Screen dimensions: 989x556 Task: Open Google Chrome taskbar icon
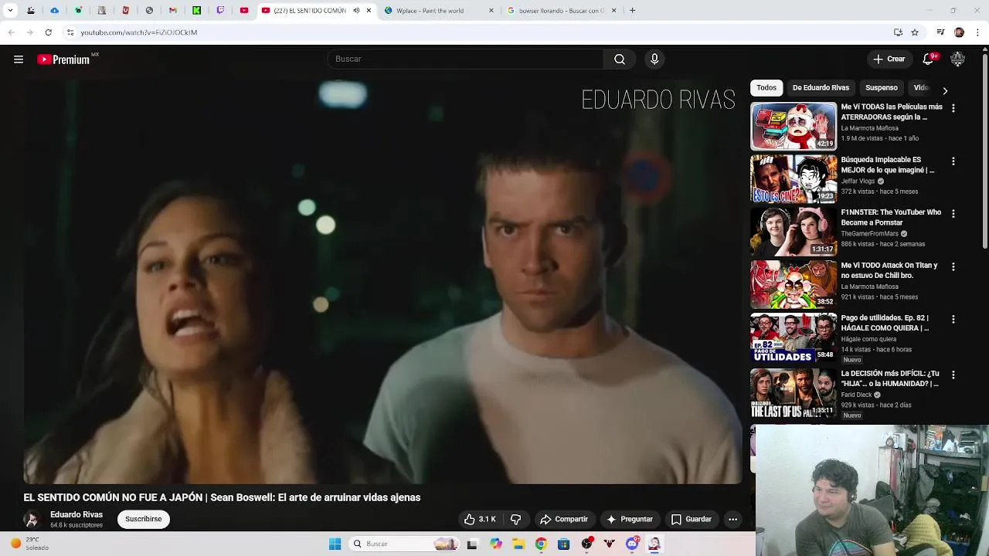[541, 544]
